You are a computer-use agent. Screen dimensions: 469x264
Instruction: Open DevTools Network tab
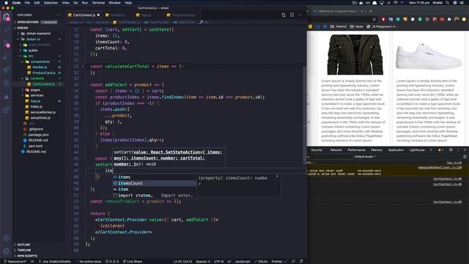pos(336,150)
